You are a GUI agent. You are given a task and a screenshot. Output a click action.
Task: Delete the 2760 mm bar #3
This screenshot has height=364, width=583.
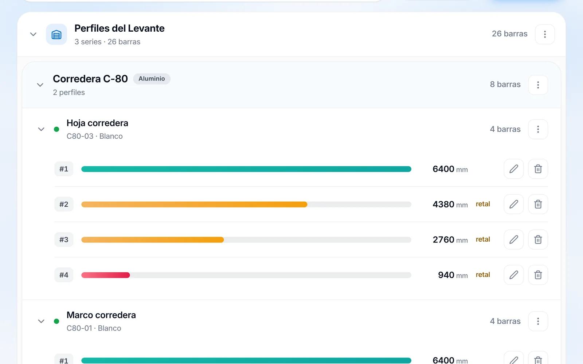tap(538, 240)
